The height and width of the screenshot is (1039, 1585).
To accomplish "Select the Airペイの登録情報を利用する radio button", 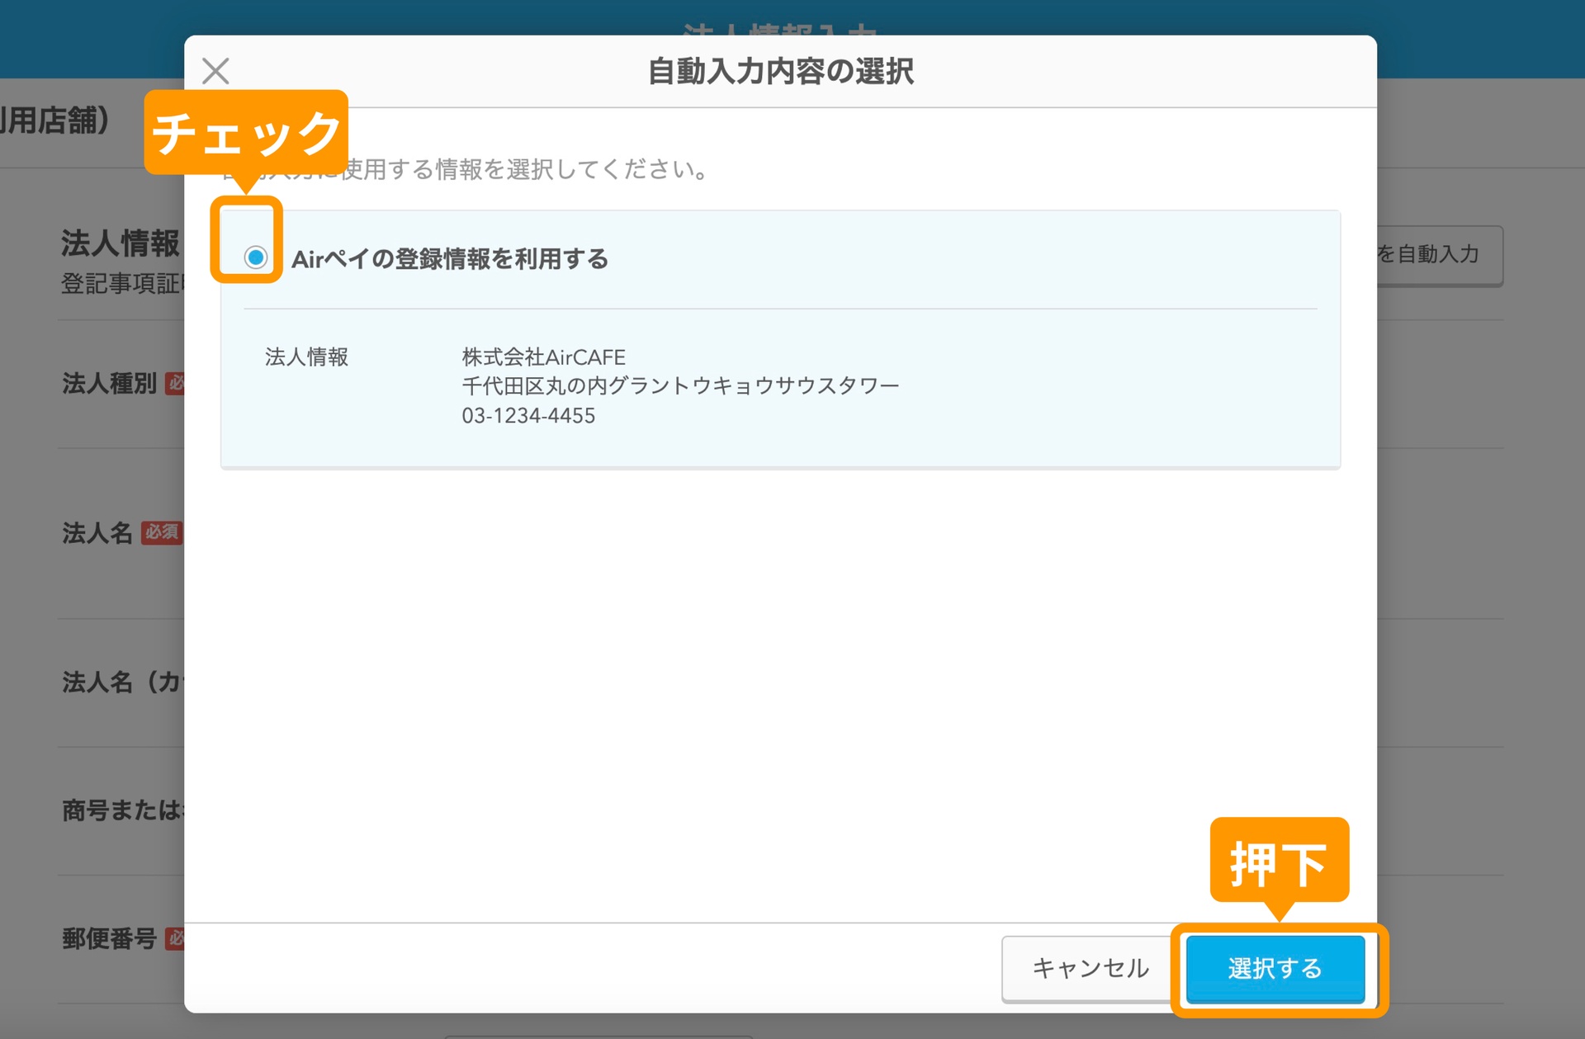I will point(257,257).
